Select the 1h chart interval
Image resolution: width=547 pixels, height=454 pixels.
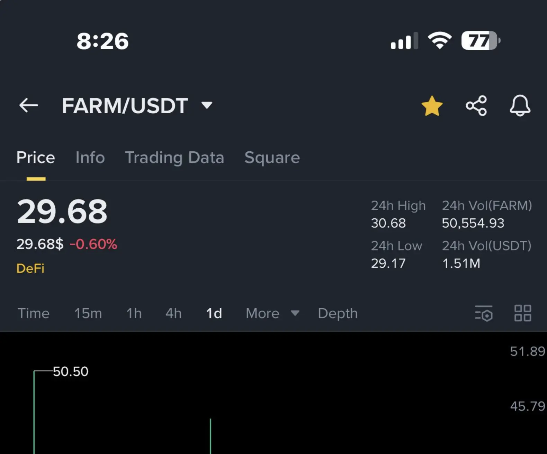(x=134, y=313)
